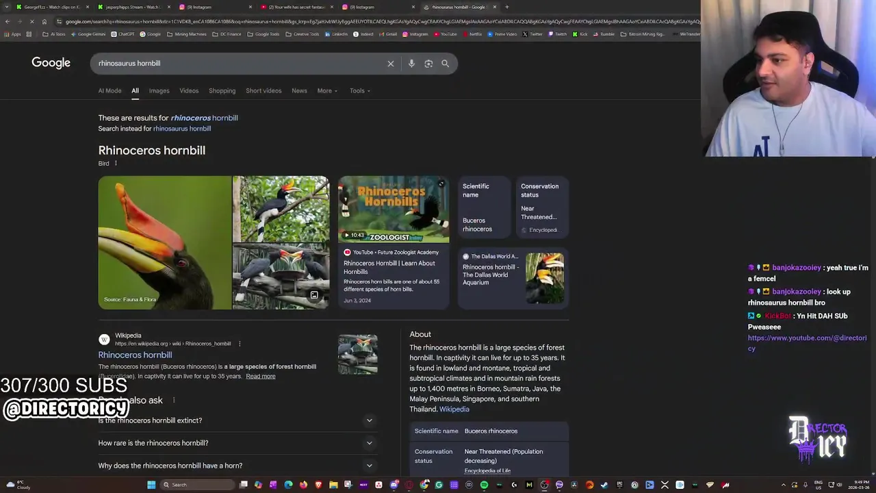The width and height of the screenshot is (876, 493).
Task: Open Windows Start menu
Action: (151, 485)
